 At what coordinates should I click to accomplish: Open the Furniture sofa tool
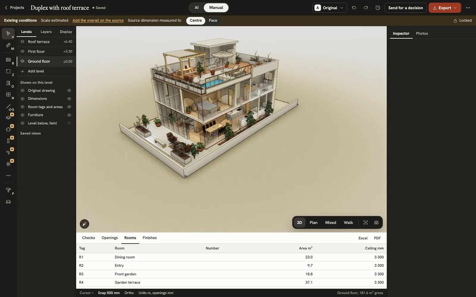click(8, 202)
